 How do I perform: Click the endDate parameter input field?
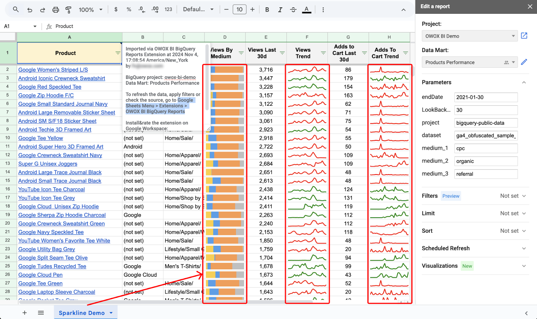(486, 97)
